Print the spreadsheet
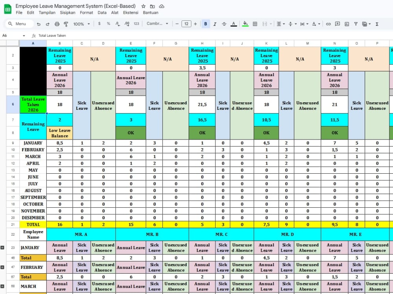 (x=57, y=24)
